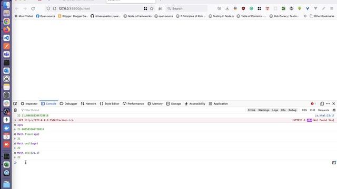Open the Testing in Node.js bookmark
The width and height of the screenshot is (337, 189).
tap(221, 16)
